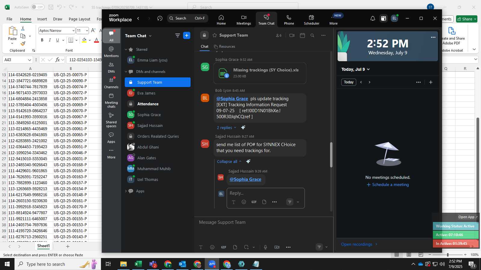Open Windows Start menu

(7, 264)
